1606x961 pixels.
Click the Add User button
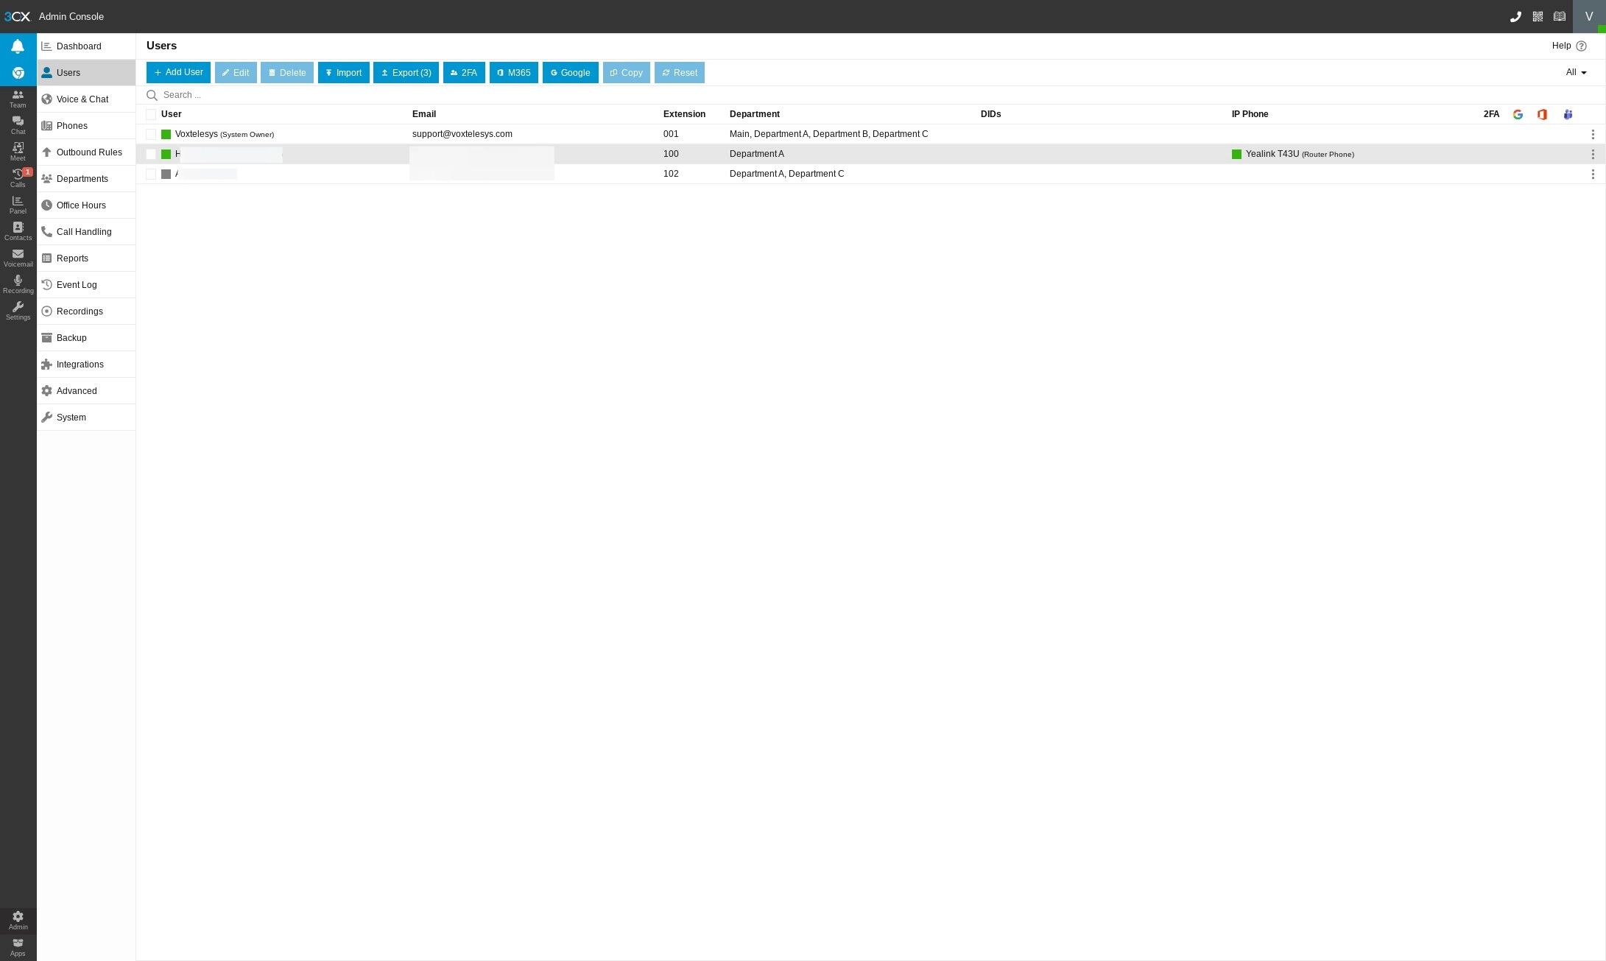point(177,72)
